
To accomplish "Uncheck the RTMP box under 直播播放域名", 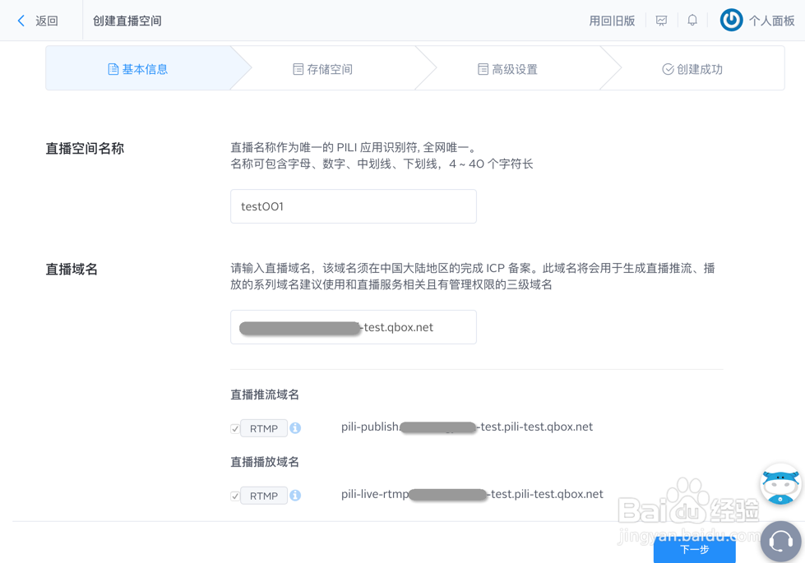I will pyautogui.click(x=235, y=495).
